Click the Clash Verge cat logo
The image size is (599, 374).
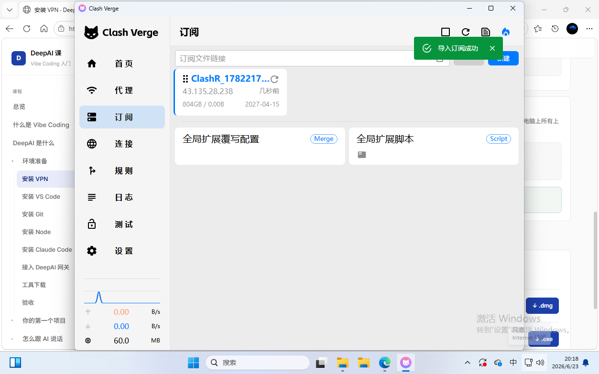91,32
